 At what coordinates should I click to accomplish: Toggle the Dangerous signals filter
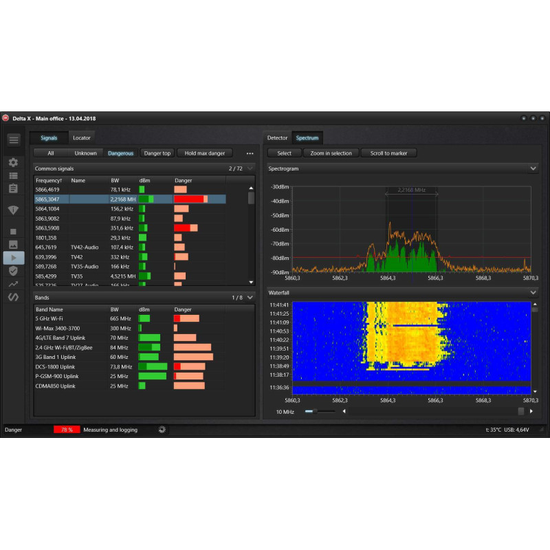coord(121,153)
